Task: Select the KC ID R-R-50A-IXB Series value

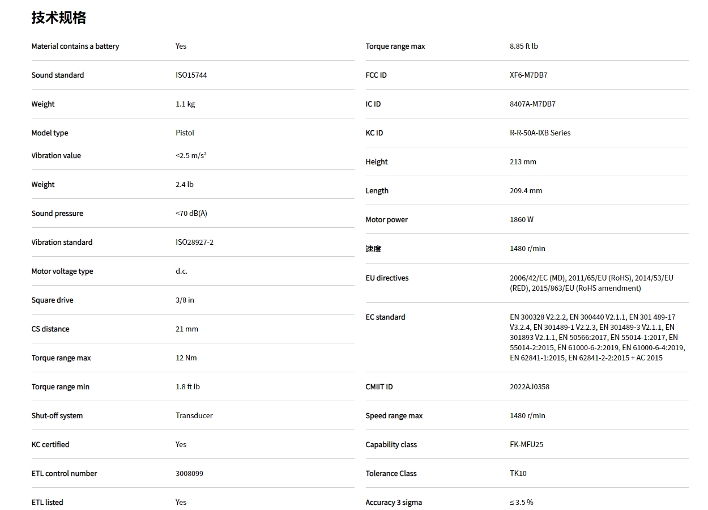Action: coord(540,133)
